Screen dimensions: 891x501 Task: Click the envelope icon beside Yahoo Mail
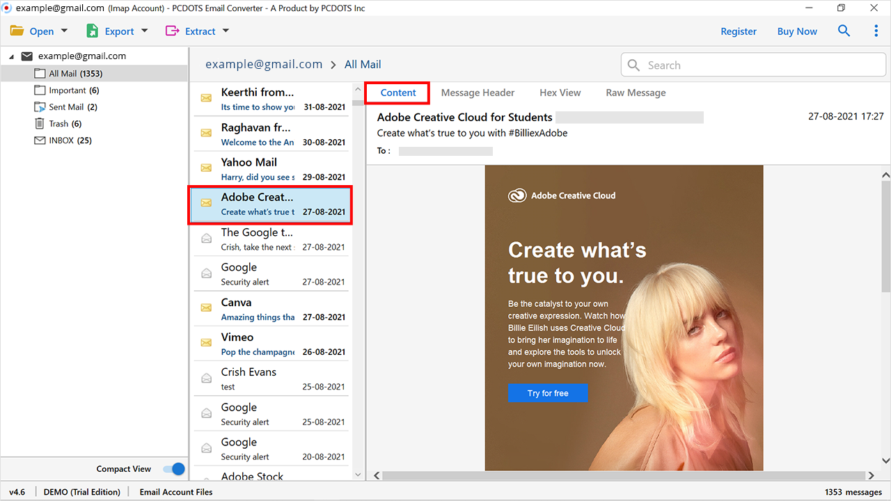tap(206, 168)
